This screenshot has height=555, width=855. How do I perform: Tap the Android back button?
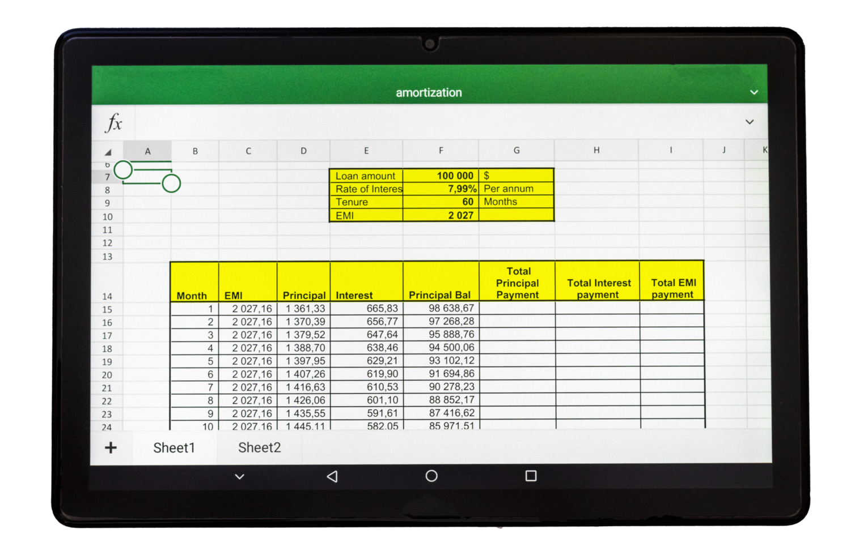(x=332, y=476)
